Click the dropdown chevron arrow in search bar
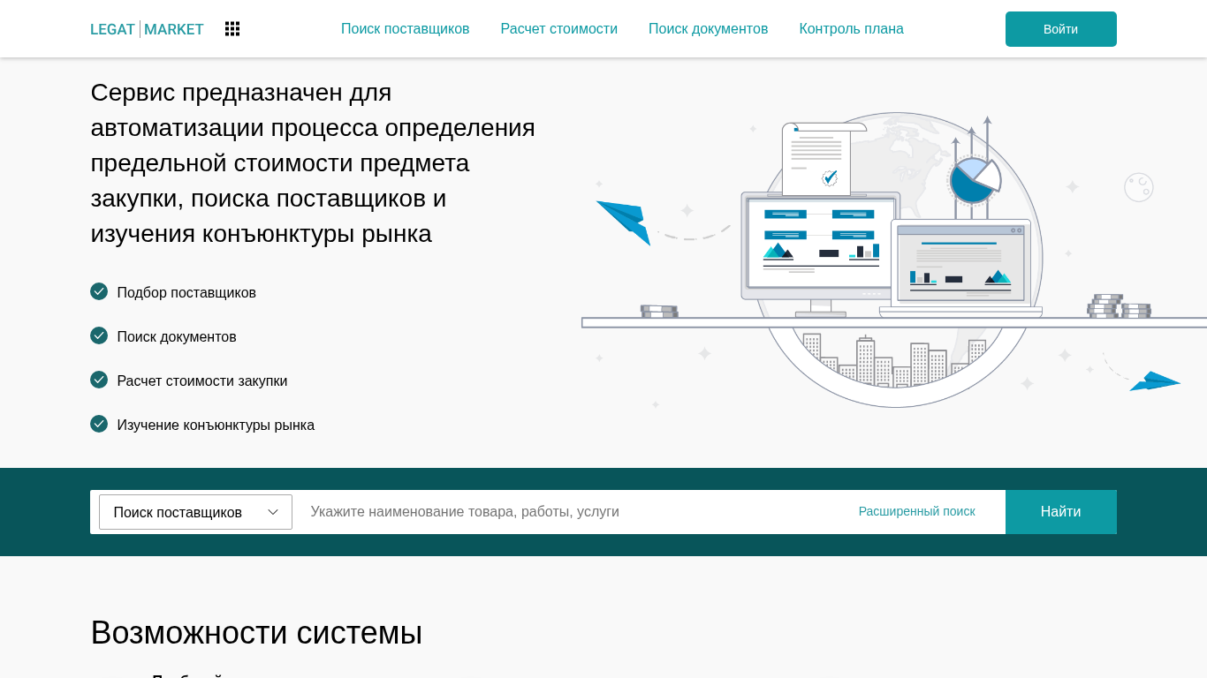This screenshot has height=678, width=1207. pos(273,512)
